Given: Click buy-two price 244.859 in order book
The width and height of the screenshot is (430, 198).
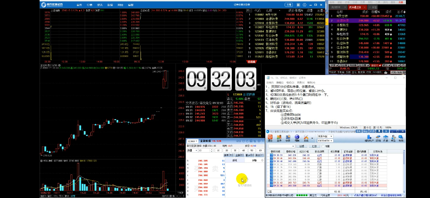Looking at the screenshot, I should point(203,184).
